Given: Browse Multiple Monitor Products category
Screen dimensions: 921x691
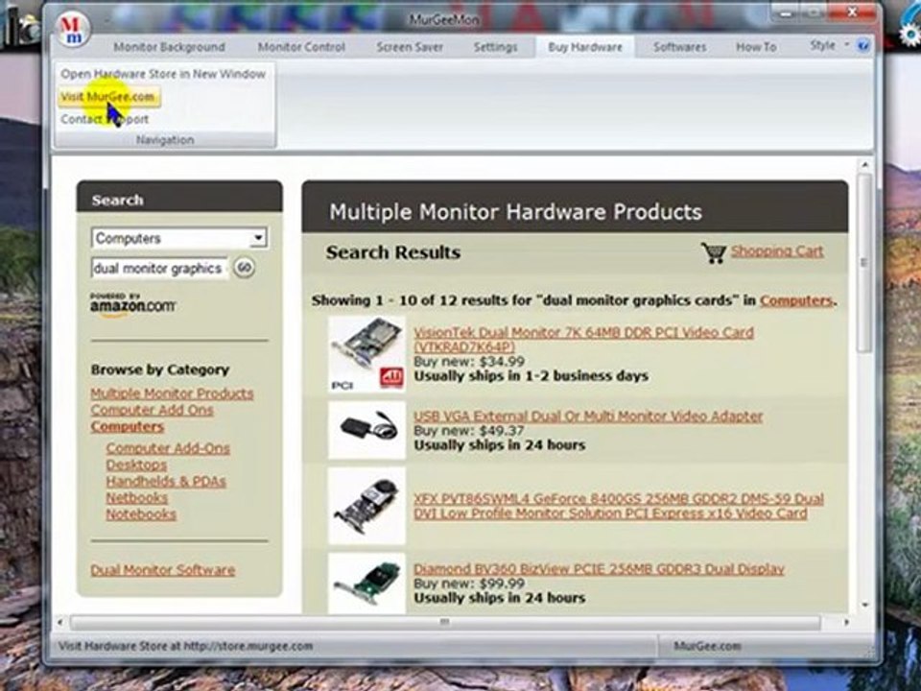Looking at the screenshot, I should (172, 393).
